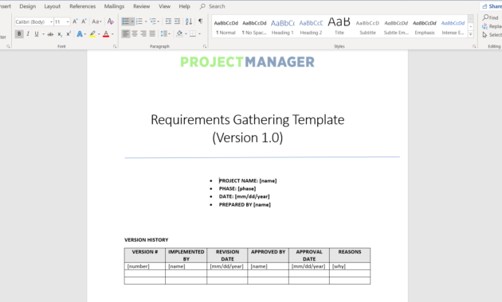Open the Change Case menu
The height and width of the screenshot is (302, 502).
[x=96, y=21]
